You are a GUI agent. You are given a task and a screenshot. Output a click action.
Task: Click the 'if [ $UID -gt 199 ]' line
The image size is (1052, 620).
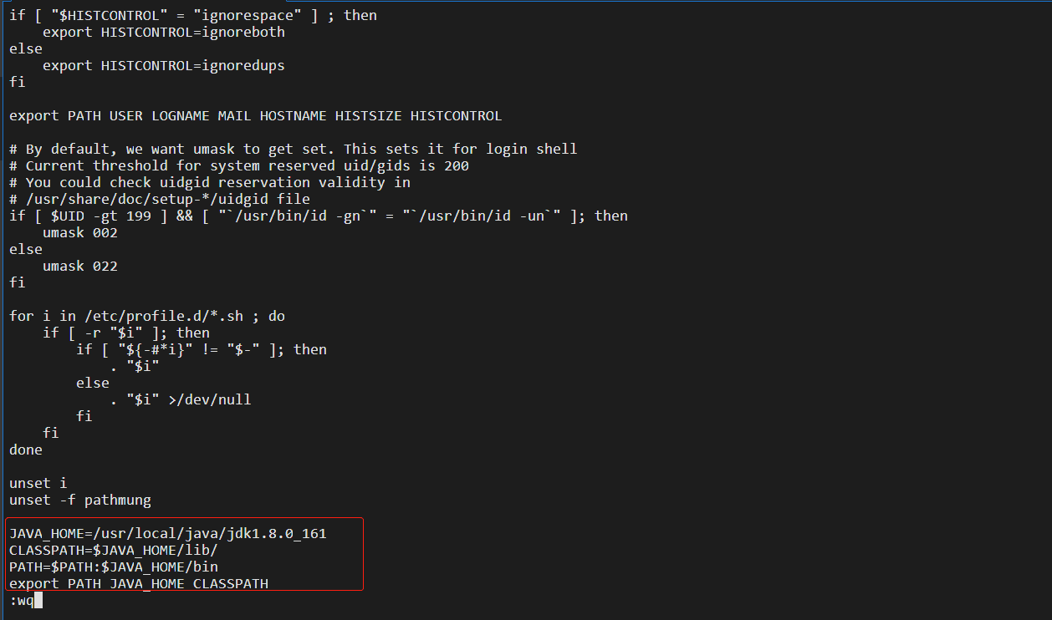click(319, 216)
